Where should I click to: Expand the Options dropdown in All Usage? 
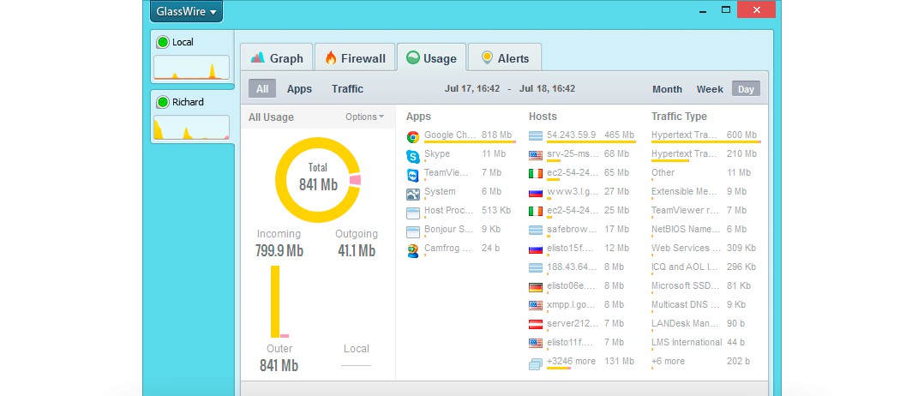point(365,117)
